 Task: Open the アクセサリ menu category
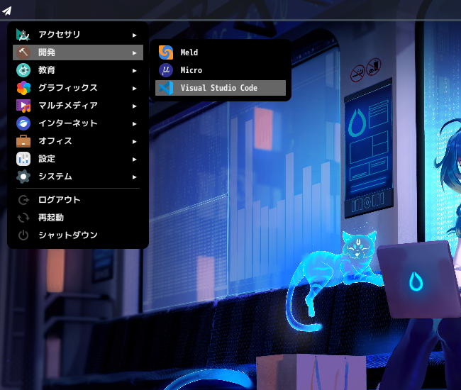78,35
